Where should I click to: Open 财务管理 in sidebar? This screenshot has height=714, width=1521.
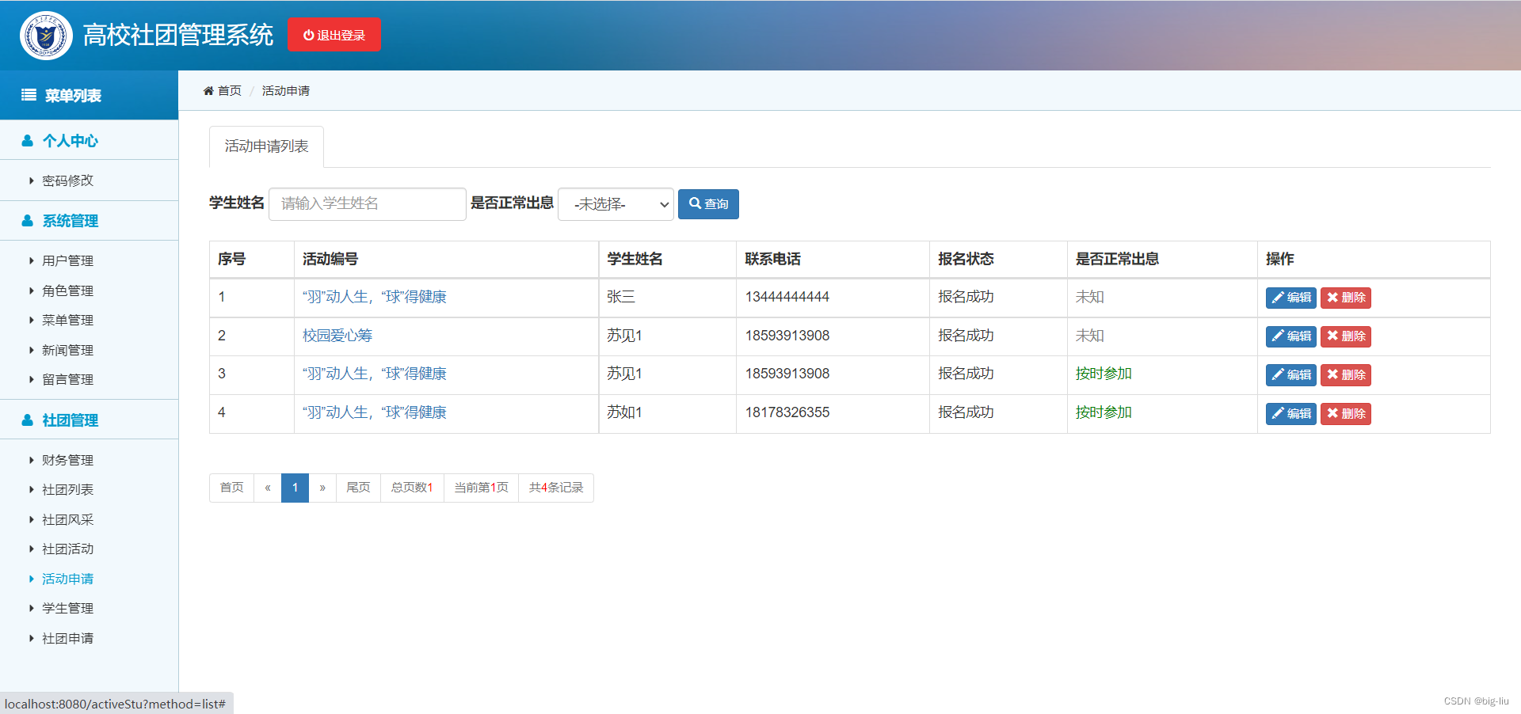(x=67, y=460)
